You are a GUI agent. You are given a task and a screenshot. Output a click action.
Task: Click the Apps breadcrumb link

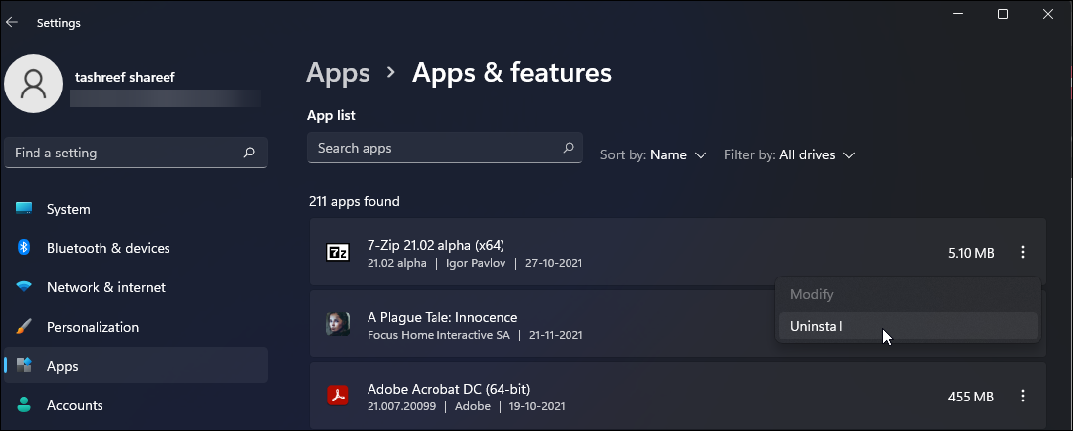tap(338, 72)
